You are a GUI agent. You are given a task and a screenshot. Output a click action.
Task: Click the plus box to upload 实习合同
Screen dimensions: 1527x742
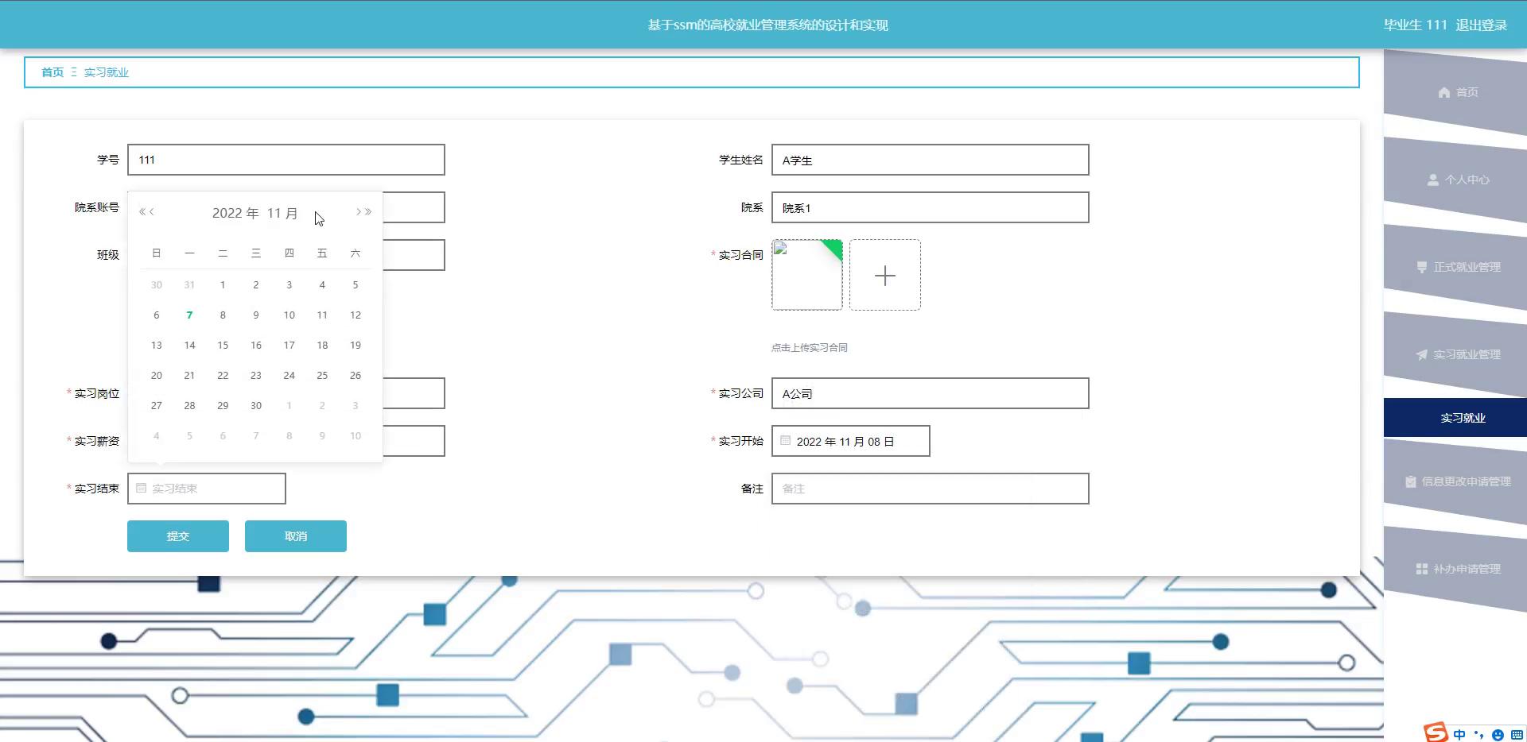coord(885,275)
